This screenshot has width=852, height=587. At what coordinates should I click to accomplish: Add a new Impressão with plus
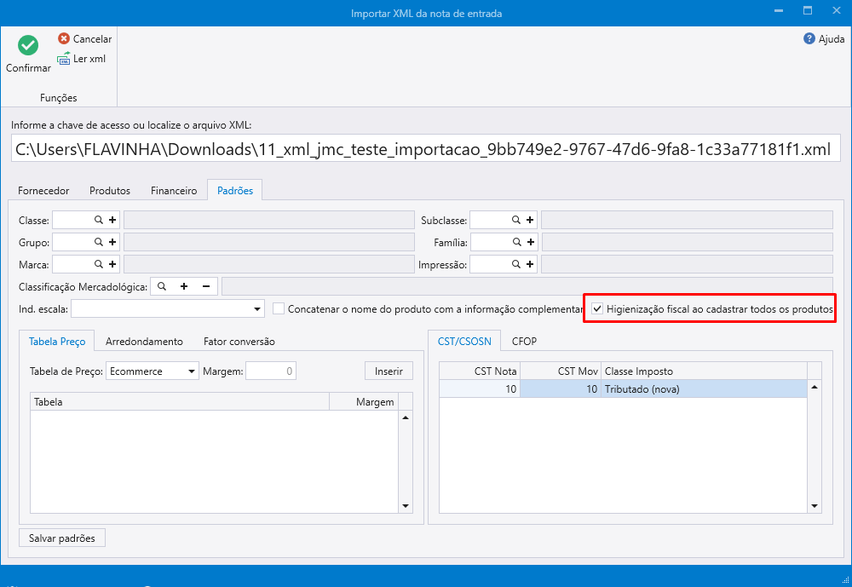[x=530, y=264]
